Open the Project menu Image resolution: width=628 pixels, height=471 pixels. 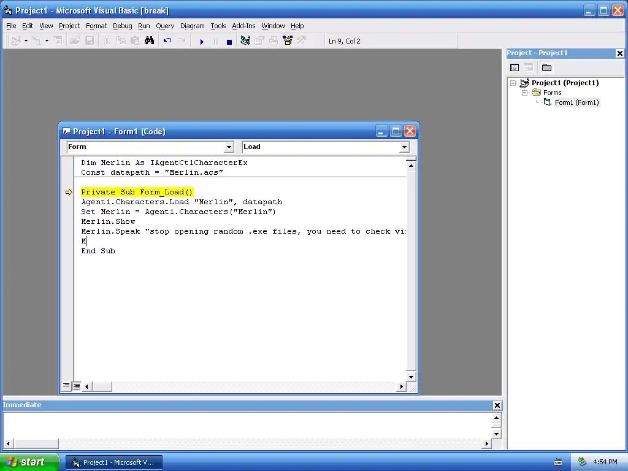click(x=69, y=26)
